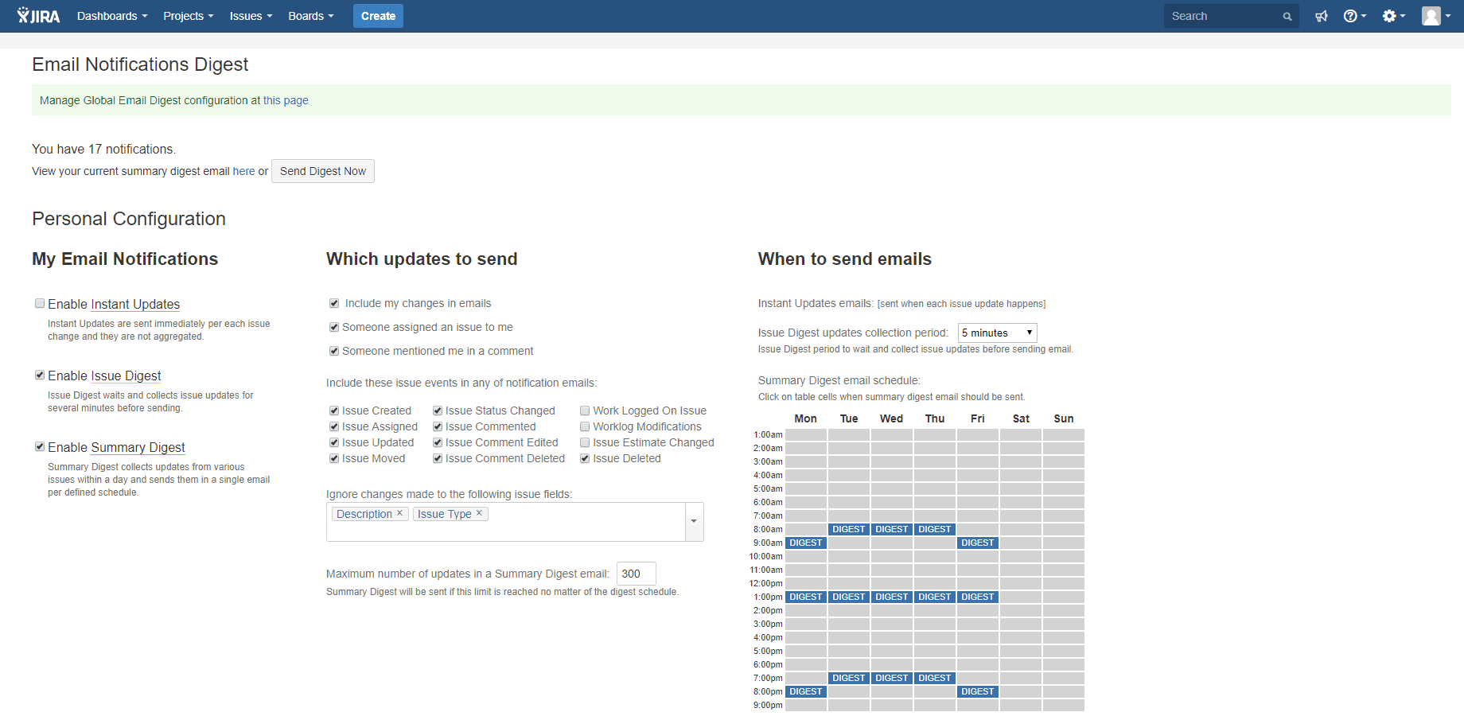This screenshot has height=716, width=1464.
Task: Open the Help question mark menu
Action: [1351, 15]
